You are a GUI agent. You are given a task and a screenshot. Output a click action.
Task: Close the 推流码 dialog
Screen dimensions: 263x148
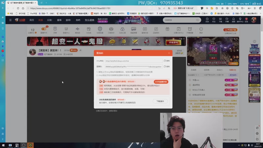169,53
